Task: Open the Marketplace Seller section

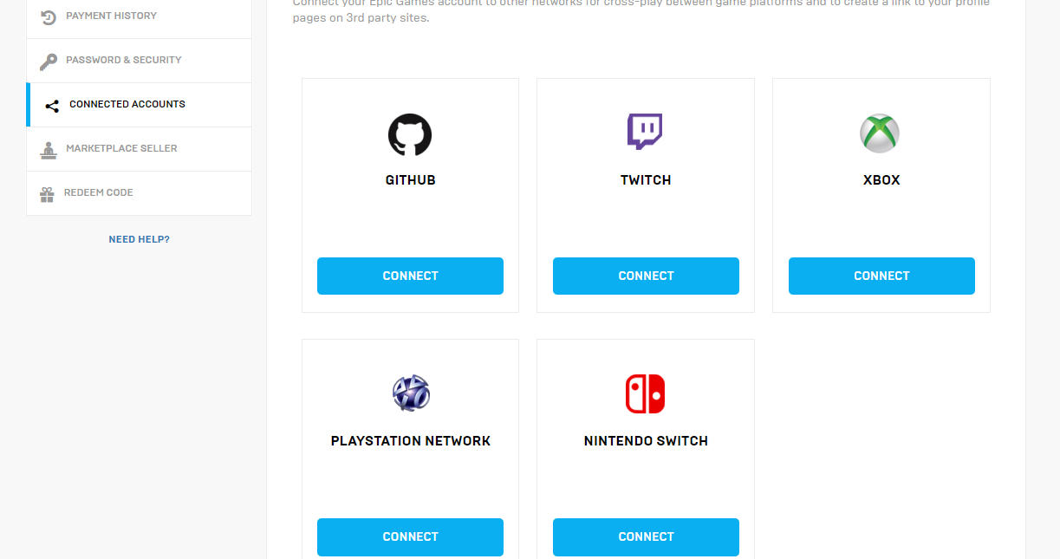Action: click(x=121, y=148)
